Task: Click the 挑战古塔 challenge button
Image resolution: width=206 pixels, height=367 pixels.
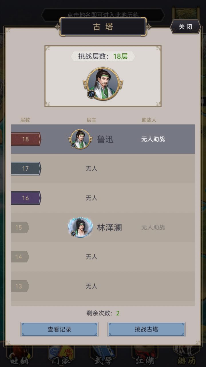Action: pyautogui.click(x=146, y=329)
